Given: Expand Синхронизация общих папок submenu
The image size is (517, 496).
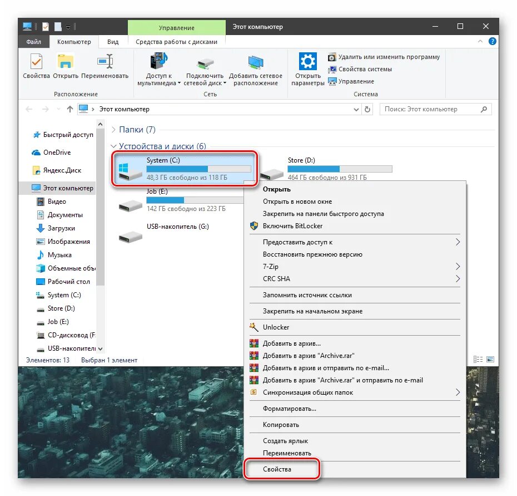Looking at the screenshot, I should click(355, 392).
